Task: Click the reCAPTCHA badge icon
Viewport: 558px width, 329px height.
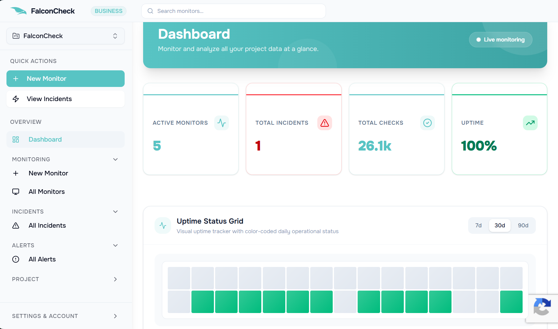Action: pyautogui.click(x=542, y=306)
